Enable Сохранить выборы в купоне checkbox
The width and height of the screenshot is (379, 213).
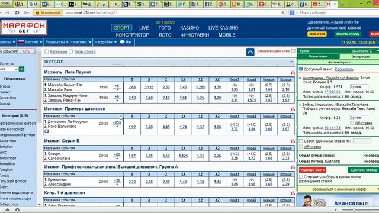[x=301, y=177]
